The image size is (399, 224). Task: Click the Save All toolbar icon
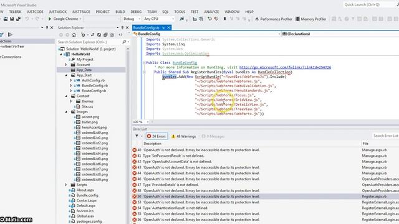pos(18,19)
